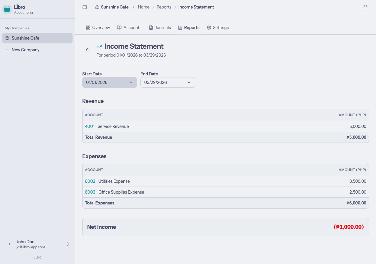Click the Reports bar-chart icon
The image size is (376, 264).
(x=180, y=27)
